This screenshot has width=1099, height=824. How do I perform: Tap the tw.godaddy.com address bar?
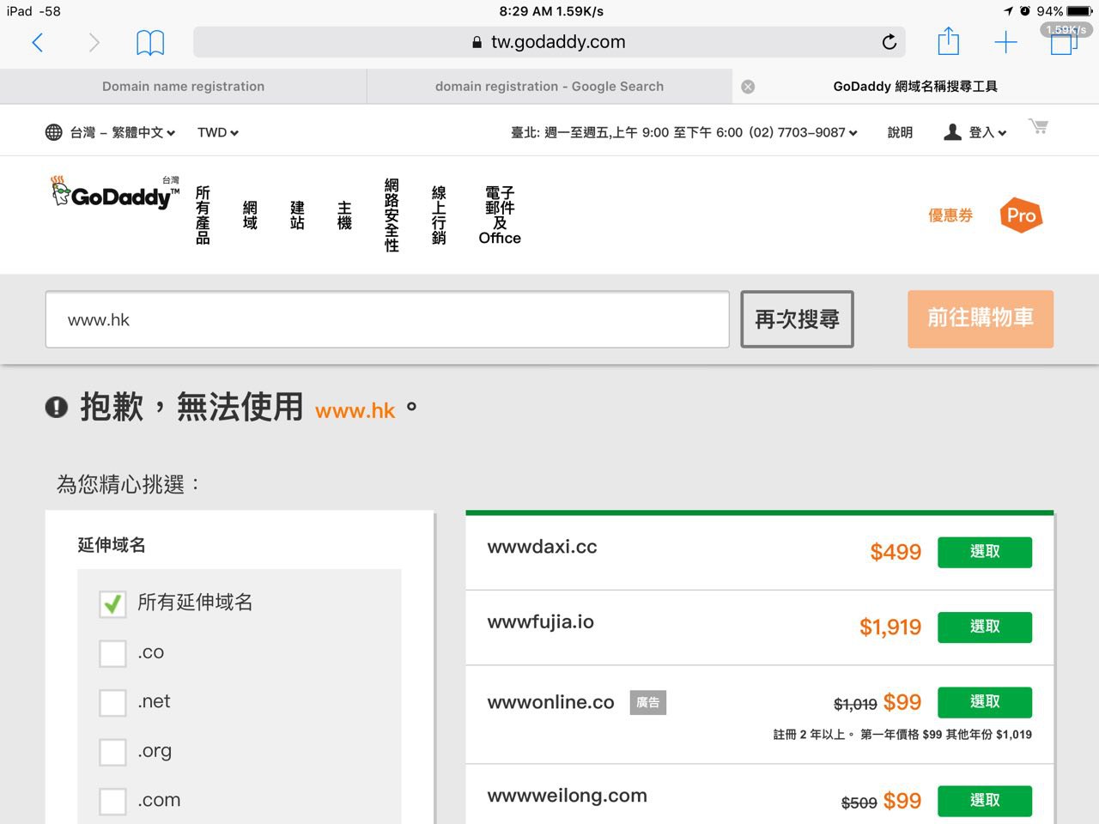tap(549, 42)
